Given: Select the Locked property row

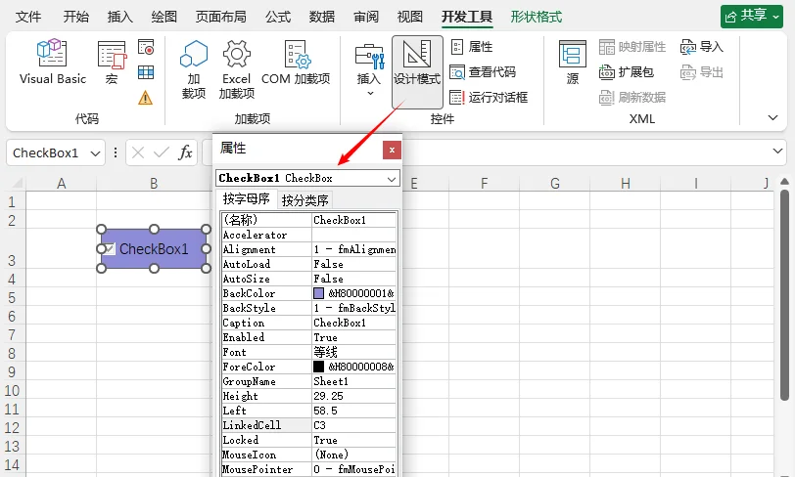Looking at the screenshot, I should coord(308,440).
